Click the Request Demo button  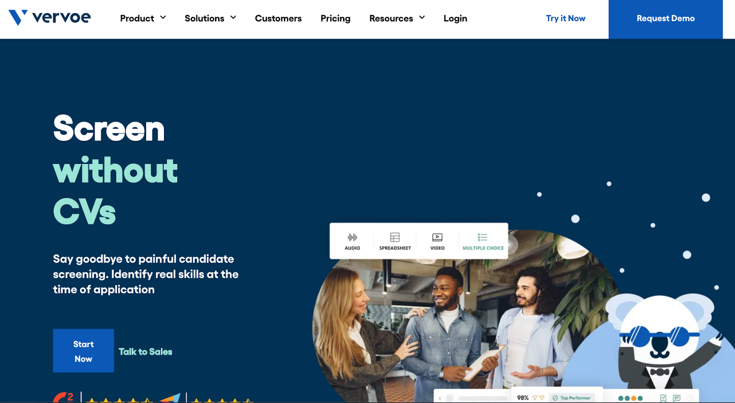666,19
